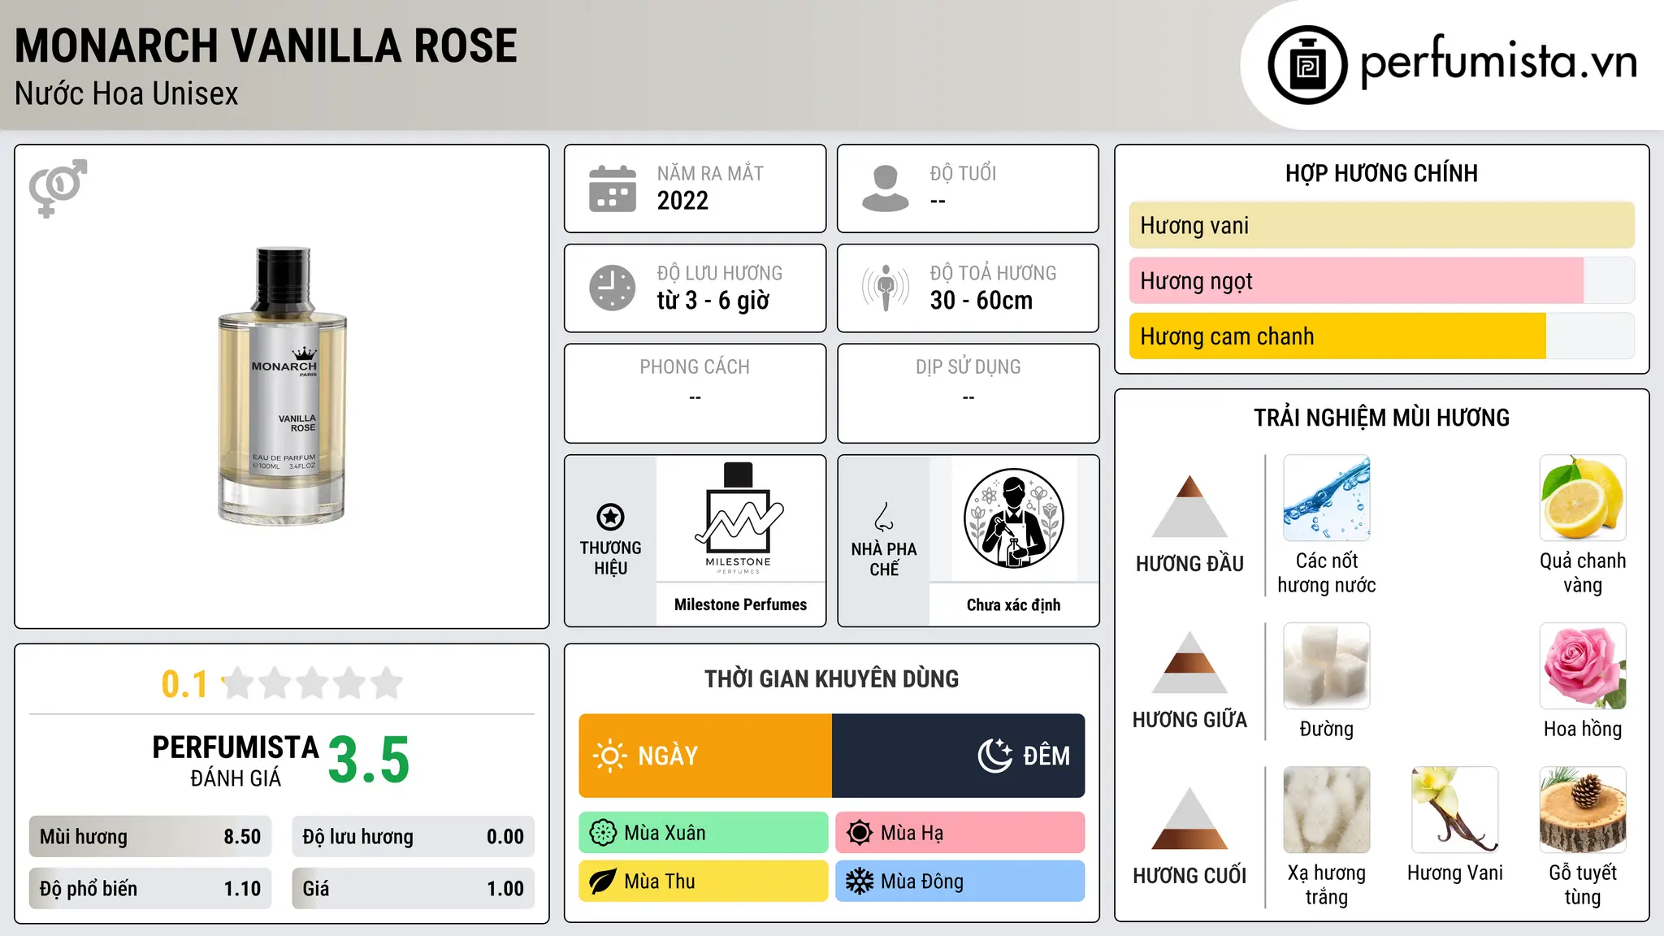The height and width of the screenshot is (936, 1664).
Task: Click the Các nốt hương nước label
Action: click(x=1327, y=573)
